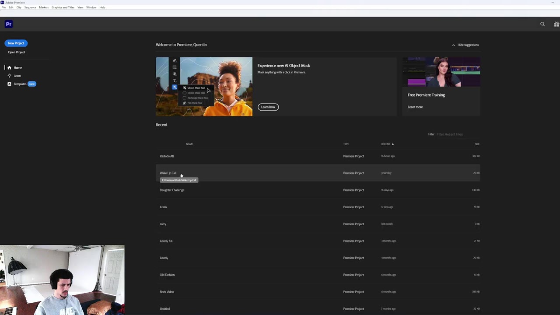
Task: Click the New badge beside Templates
Action: point(32,84)
